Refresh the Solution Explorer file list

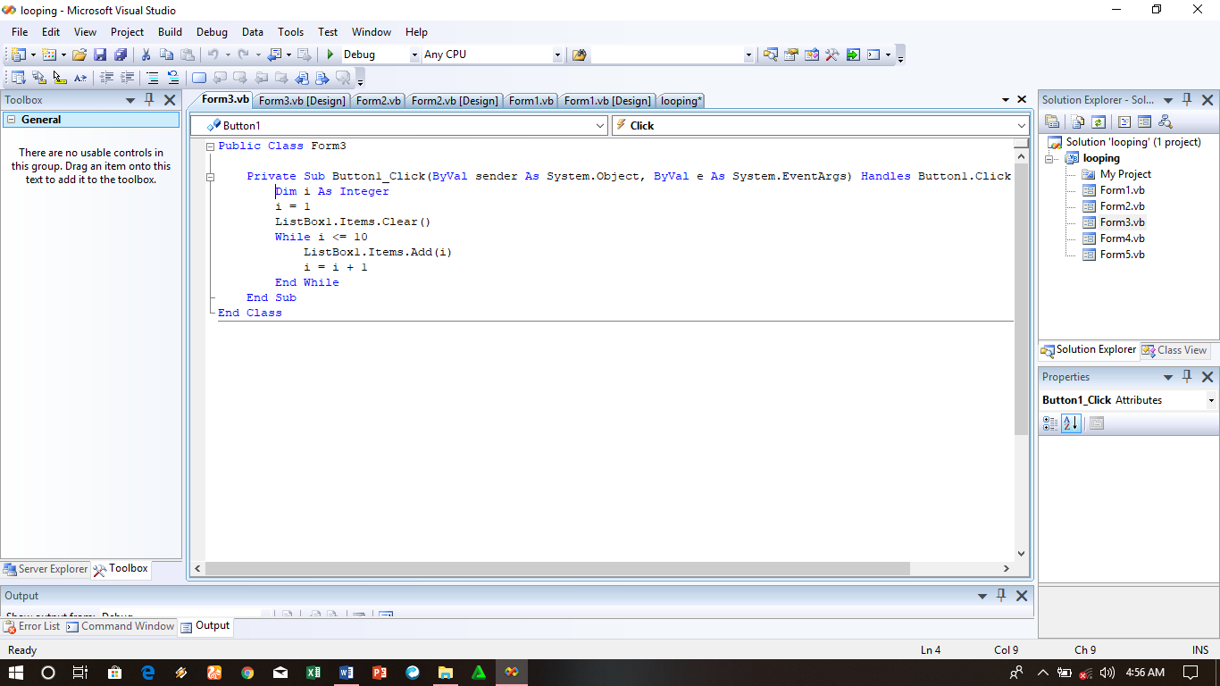(x=1098, y=121)
